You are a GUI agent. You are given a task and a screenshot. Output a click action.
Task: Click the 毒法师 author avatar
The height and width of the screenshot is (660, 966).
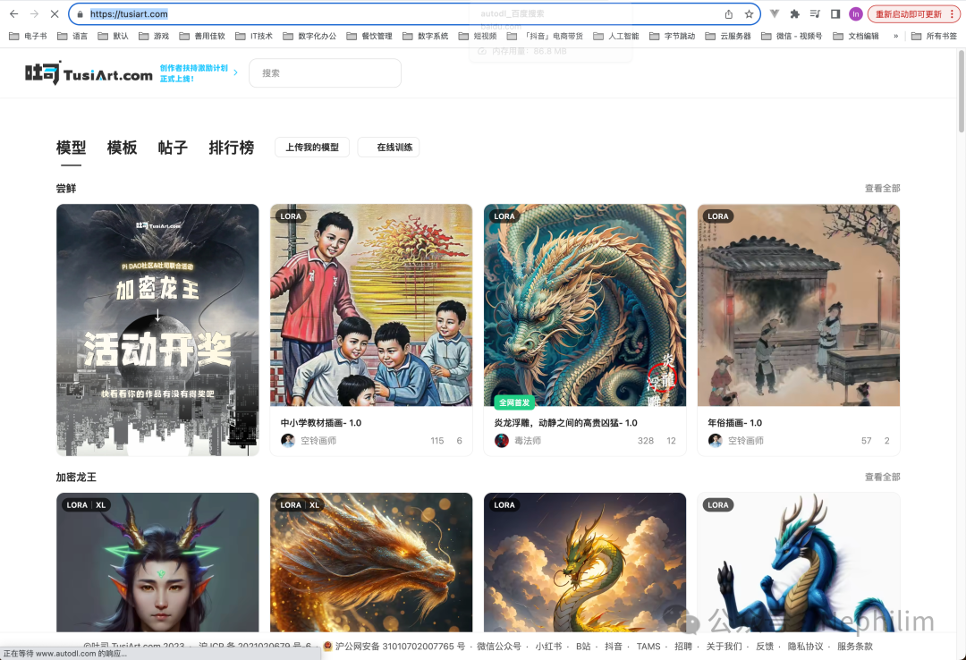coord(502,440)
